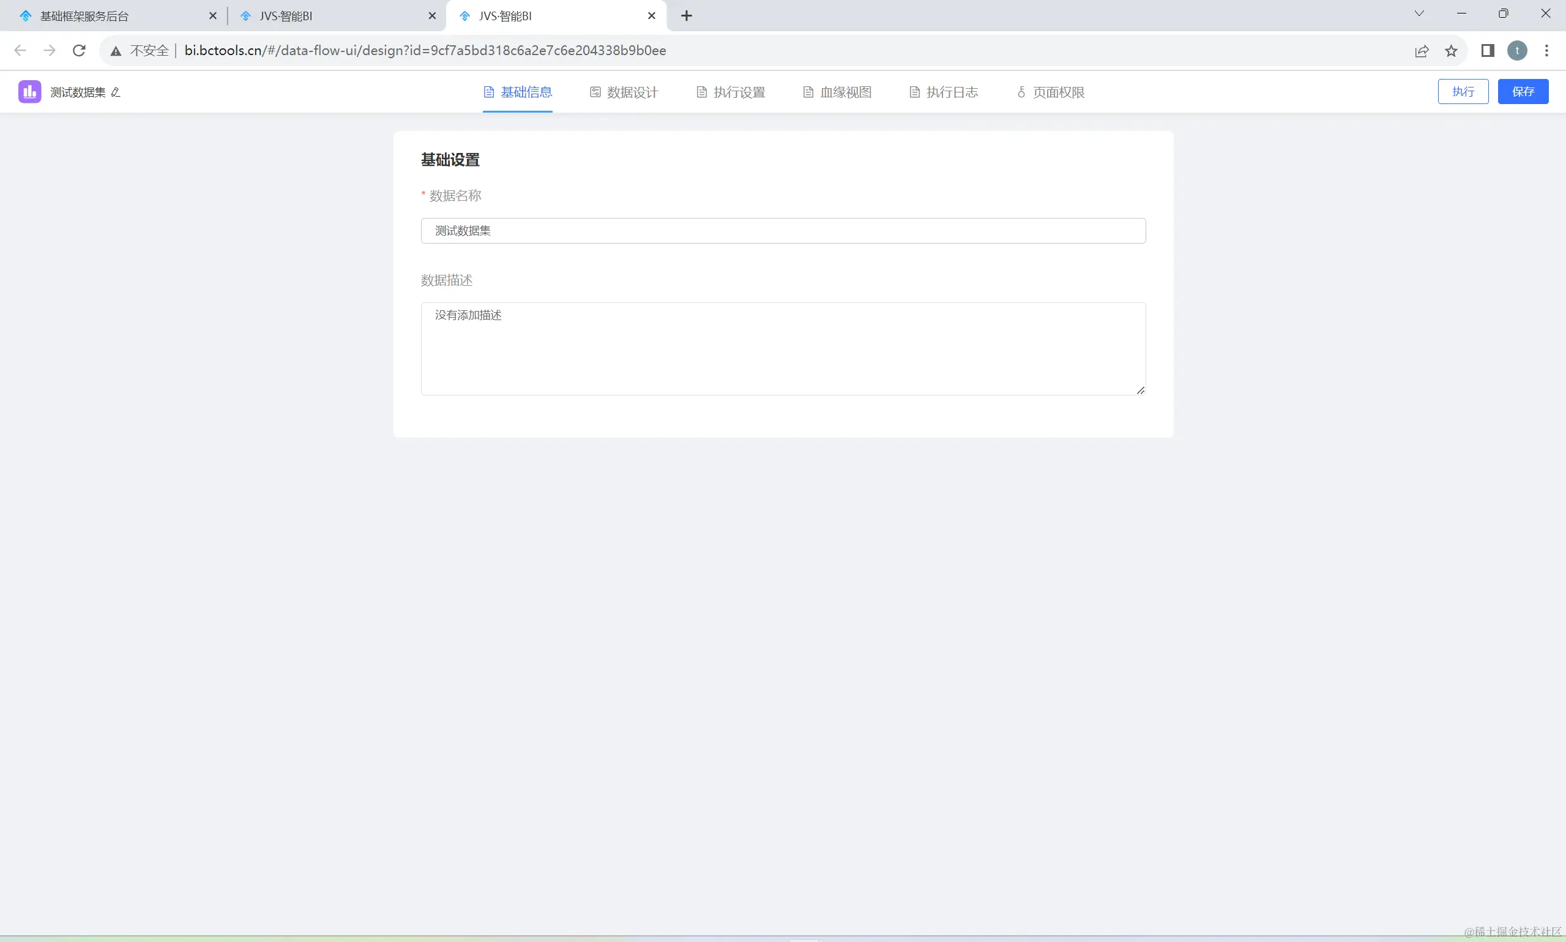Switch to the 数据设计 tab
Screen dimensions: 1566x942
click(x=624, y=92)
